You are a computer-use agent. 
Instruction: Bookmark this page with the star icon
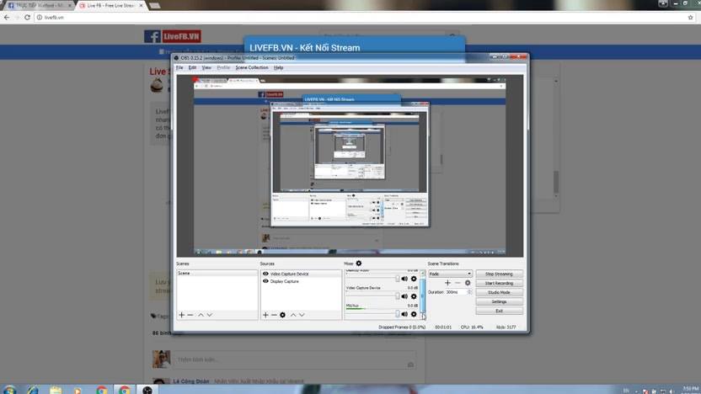tap(691, 18)
